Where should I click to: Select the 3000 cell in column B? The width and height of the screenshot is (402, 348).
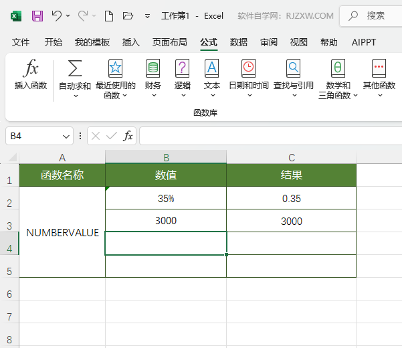(x=166, y=221)
